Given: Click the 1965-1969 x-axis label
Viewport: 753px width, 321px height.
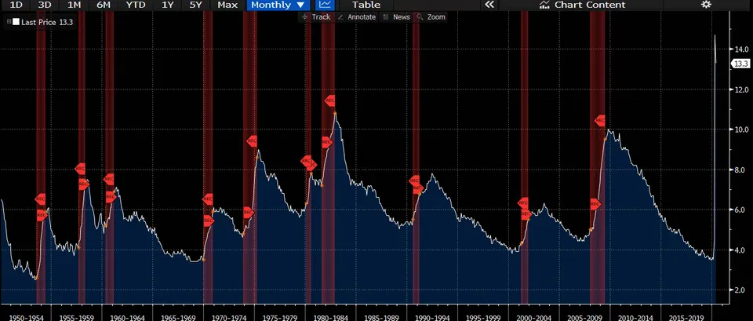Looking at the screenshot, I should [178, 318].
